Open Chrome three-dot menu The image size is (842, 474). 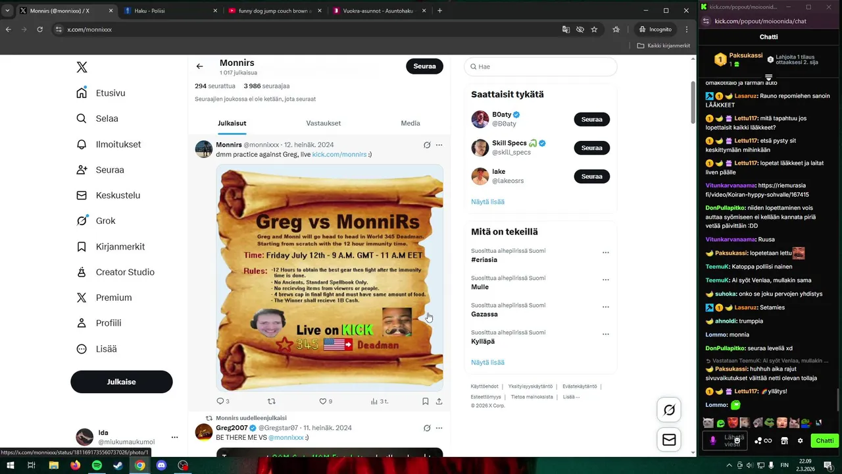687,30
